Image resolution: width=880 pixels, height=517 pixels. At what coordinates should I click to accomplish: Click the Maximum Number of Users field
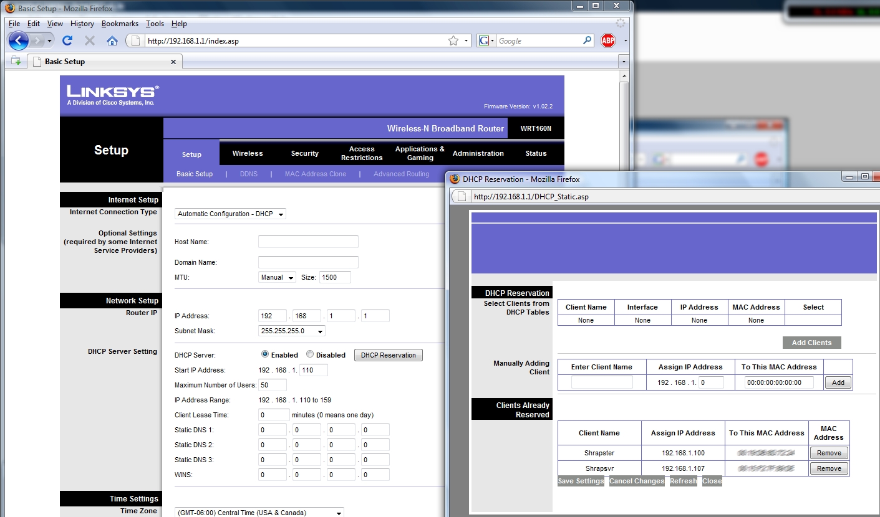273,385
